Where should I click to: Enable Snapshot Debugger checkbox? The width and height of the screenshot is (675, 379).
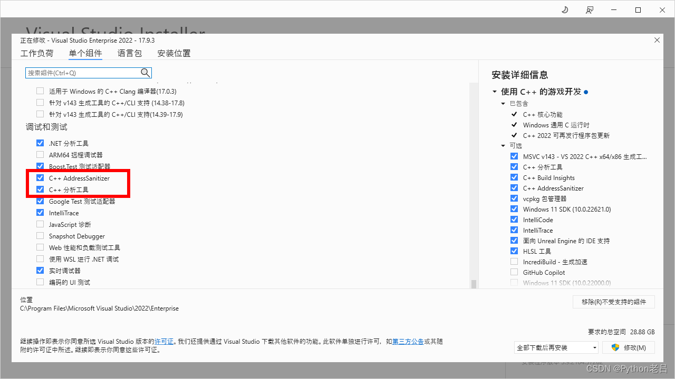tap(40, 236)
